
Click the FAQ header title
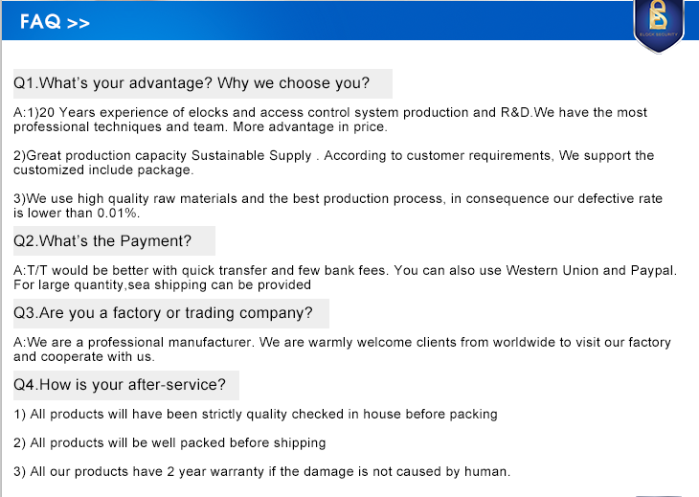click(40, 24)
